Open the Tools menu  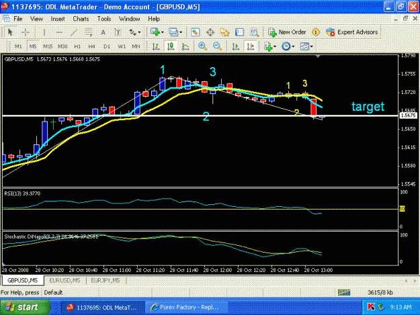[x=104, y=19]
